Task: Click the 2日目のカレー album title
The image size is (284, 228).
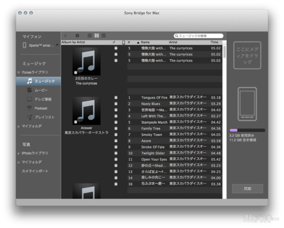Action: pyautogui.click(x=87, y=78)
